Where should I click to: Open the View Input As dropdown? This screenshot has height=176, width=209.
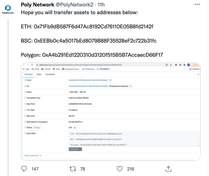[x=75, y=149]
